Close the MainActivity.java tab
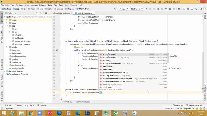The height and width of the screenshot is (116, 207). click(93, 13)
